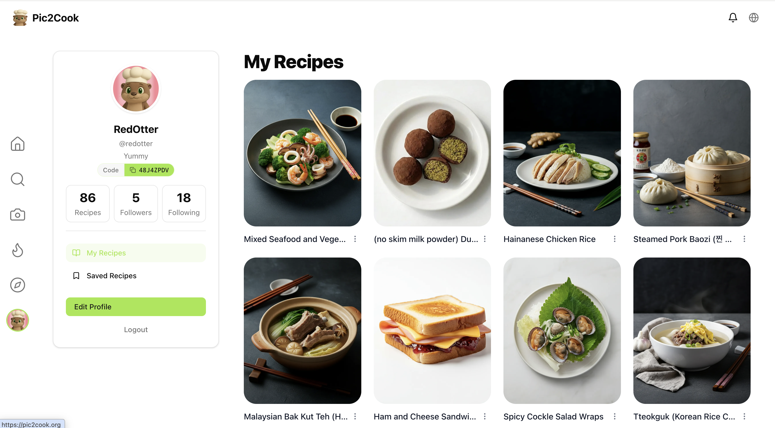
Task: Click the Edit Profile button
Action: 136,306
